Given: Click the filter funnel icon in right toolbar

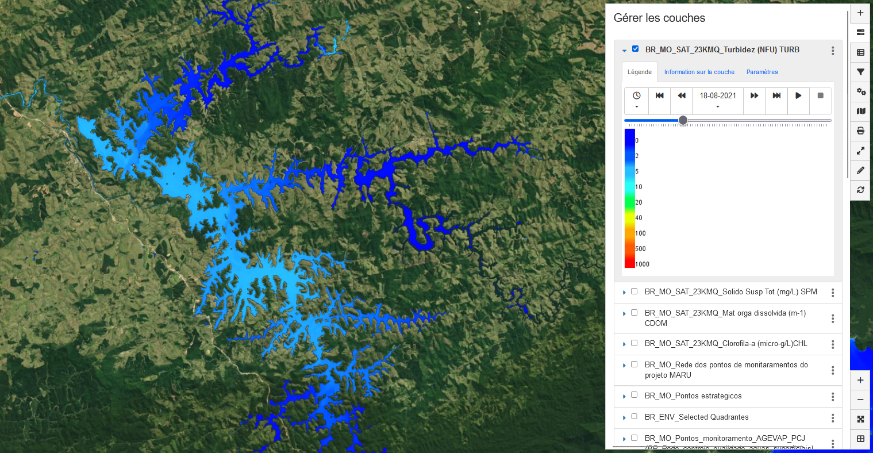Looking at the screenshot, I should (x=860, y=72).
